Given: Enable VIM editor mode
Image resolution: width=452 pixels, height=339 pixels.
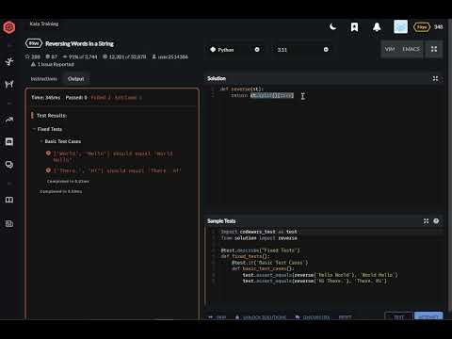Looking at the screenshot, I should 390,49.
